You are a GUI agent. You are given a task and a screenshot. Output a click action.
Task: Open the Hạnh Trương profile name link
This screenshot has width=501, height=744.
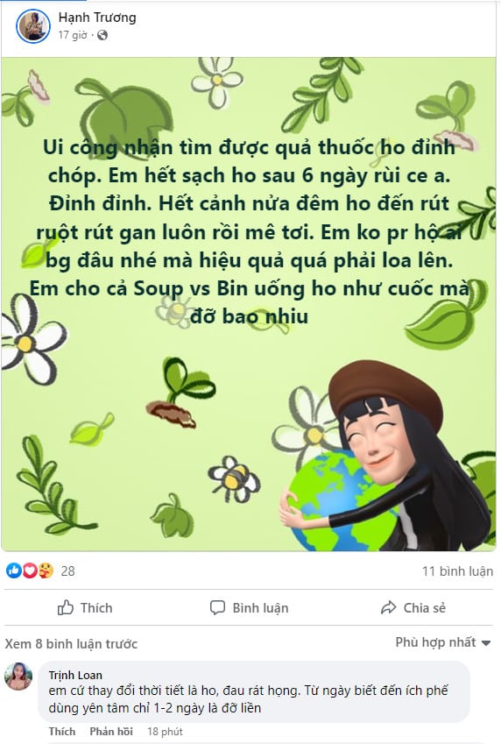pyautogui.click(x=97, y=18)
